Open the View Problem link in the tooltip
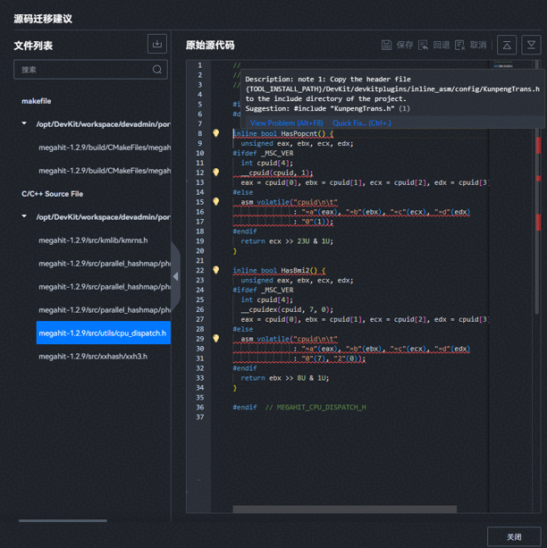The height and width of the screenshot is (548, 547). pyautogui.click(x=286, y=123)
